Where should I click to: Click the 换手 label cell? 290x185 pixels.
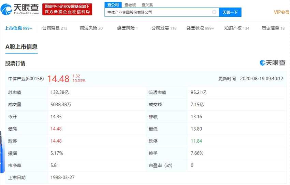click(x=167, y=153)
